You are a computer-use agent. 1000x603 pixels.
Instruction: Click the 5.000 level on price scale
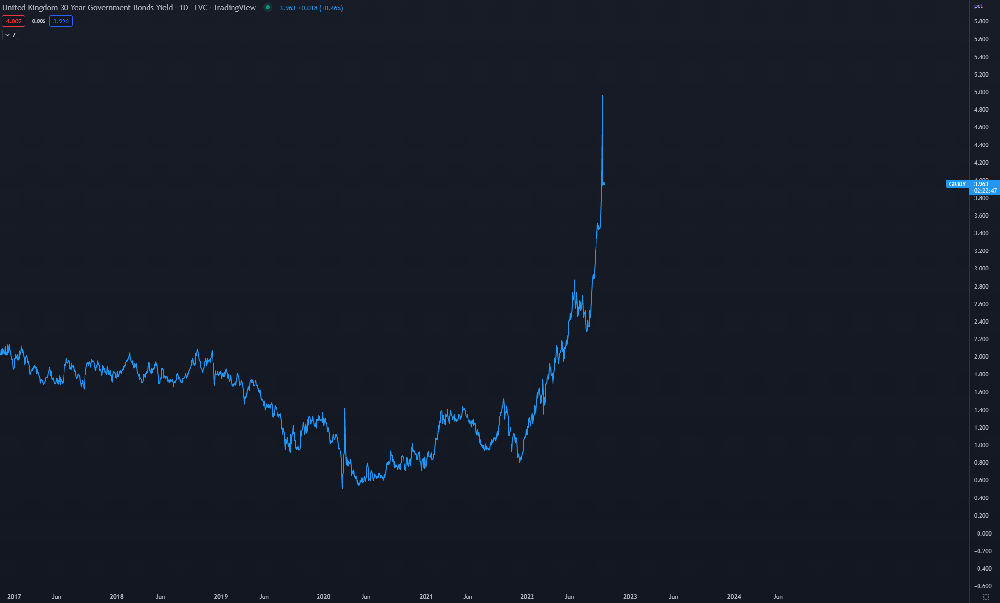click(981, 92)
